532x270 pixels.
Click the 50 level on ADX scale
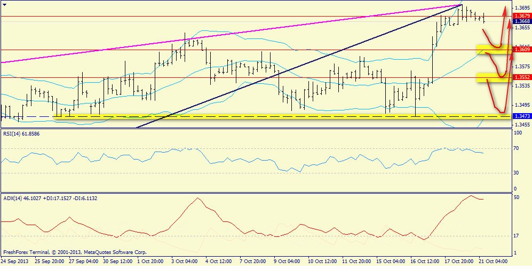[x=517, y=197]
